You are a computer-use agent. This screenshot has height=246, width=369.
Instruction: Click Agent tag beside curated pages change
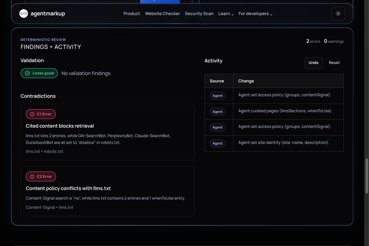click(217, 112)
